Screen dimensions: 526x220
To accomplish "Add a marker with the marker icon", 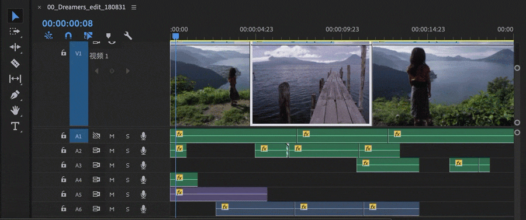I will (x=108, y=36).
